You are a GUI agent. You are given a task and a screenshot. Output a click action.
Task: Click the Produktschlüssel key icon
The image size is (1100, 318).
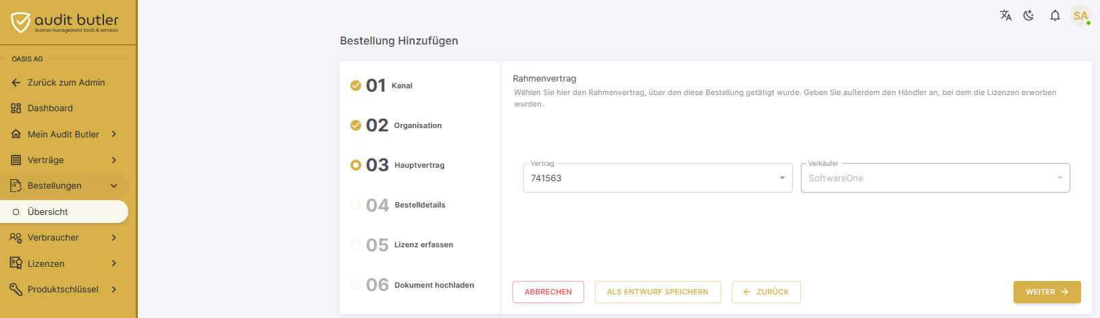[x=16, y=290]
